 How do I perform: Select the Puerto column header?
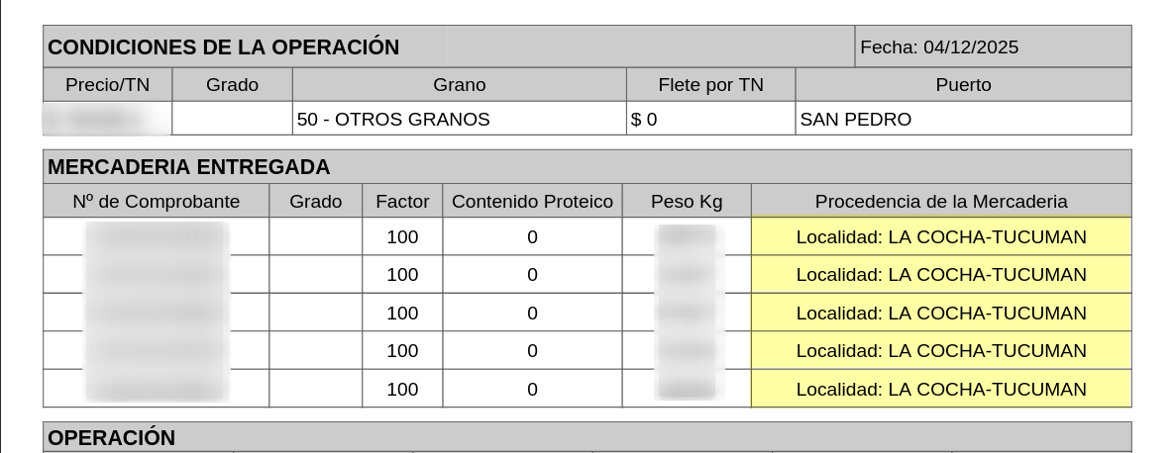tap(963, 85)
